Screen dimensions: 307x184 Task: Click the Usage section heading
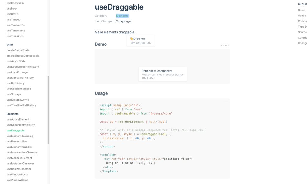click(x=101, y=93)
